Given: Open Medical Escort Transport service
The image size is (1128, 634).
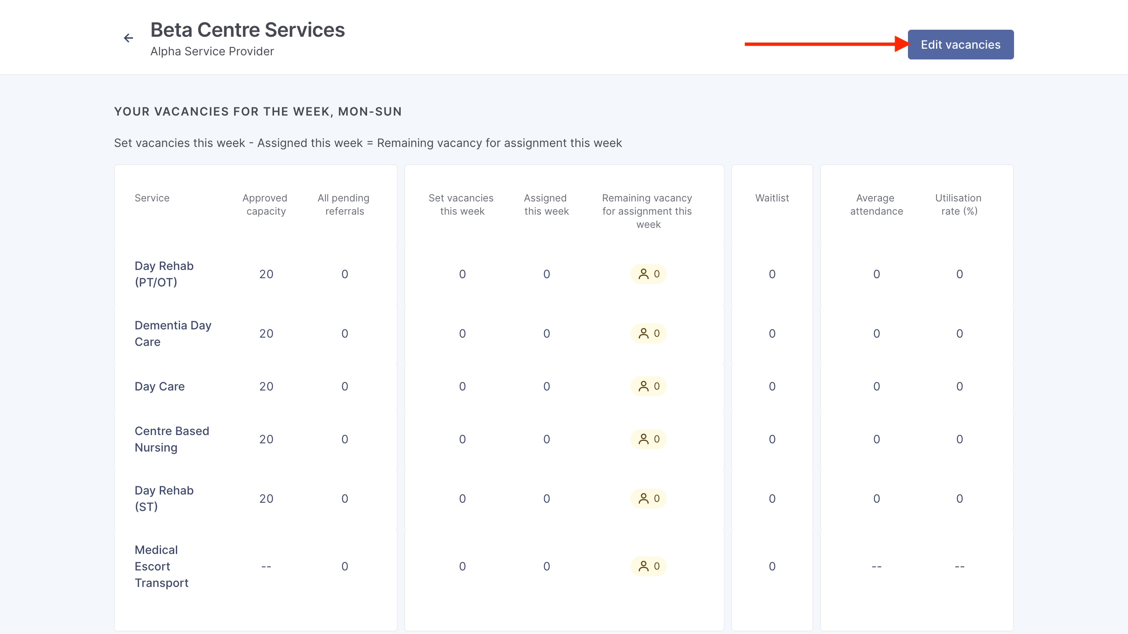Looking at the screenshot, I should (161, 566).
